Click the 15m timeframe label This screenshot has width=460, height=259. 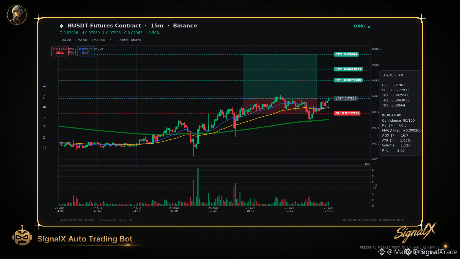(157, 26)
